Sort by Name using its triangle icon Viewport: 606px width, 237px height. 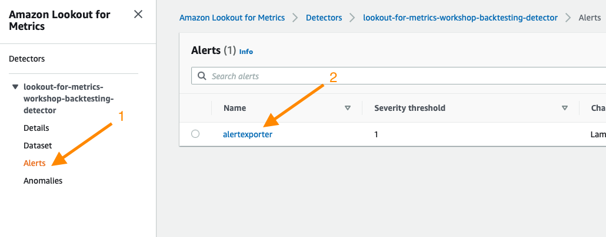[348, 109]
